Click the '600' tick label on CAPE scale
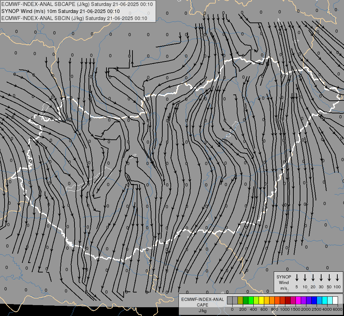 pyautogui.click(x=264, y=309)
